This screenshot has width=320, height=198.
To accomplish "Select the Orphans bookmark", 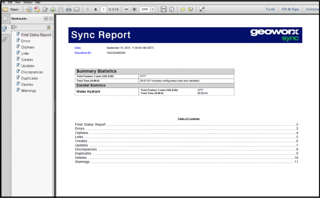I will click(28, 47).
